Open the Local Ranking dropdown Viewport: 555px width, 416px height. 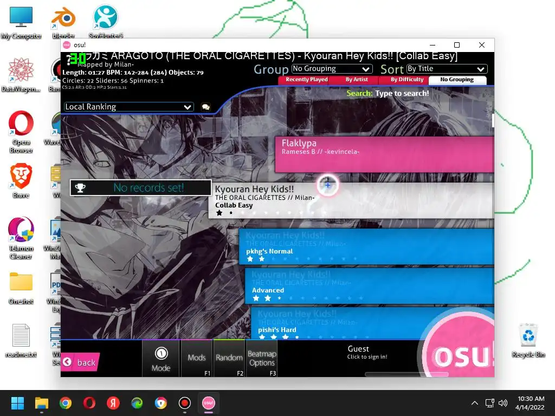click(129, 107)
